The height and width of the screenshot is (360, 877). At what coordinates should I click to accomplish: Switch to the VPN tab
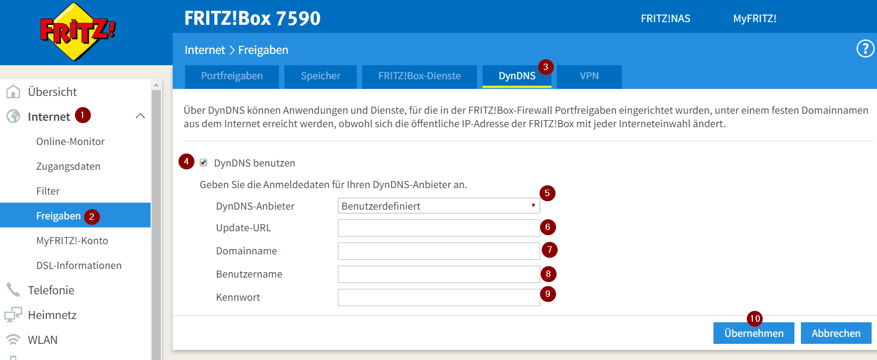tap(589, 77)
